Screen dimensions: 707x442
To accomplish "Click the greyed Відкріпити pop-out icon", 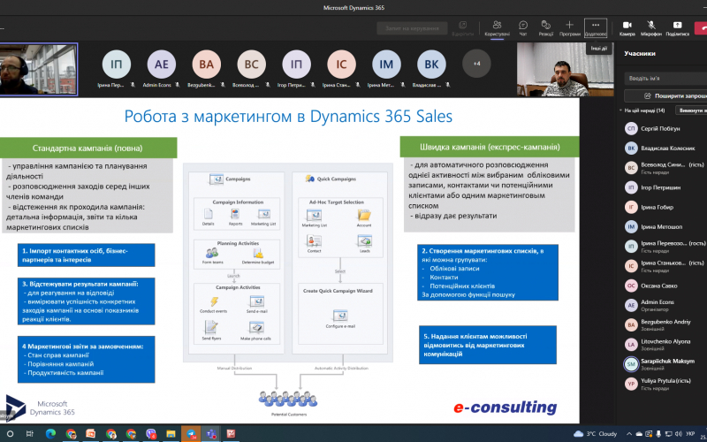I will point(462,25).
